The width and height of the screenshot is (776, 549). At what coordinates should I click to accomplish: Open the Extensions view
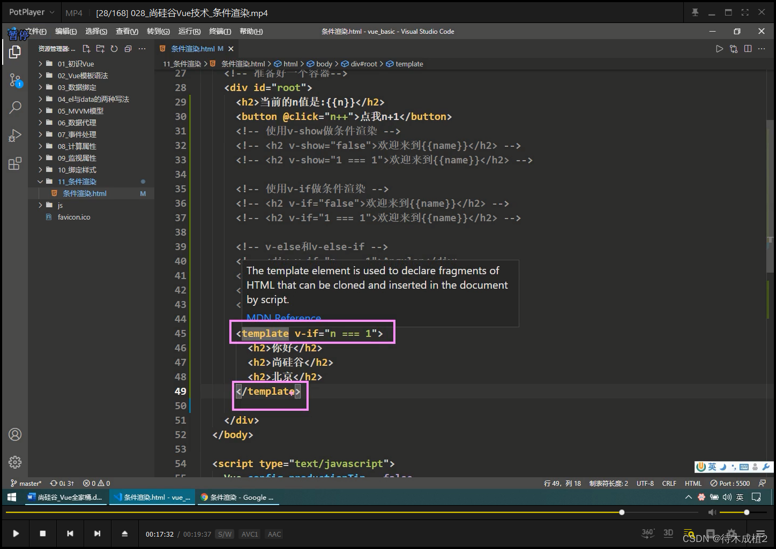15,163
